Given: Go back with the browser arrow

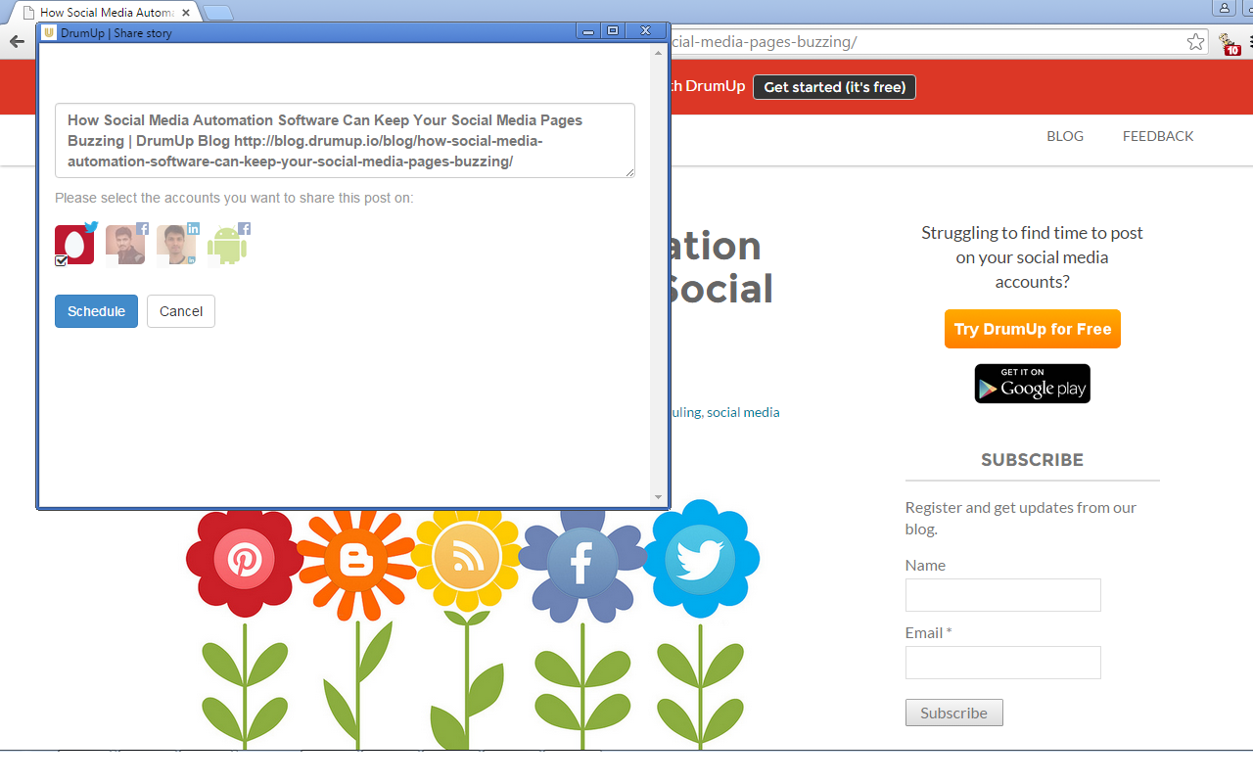Looking at the screenshot, I should coord(16,42).
